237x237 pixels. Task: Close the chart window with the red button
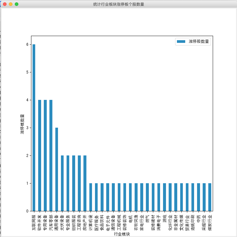click(5, 4)
